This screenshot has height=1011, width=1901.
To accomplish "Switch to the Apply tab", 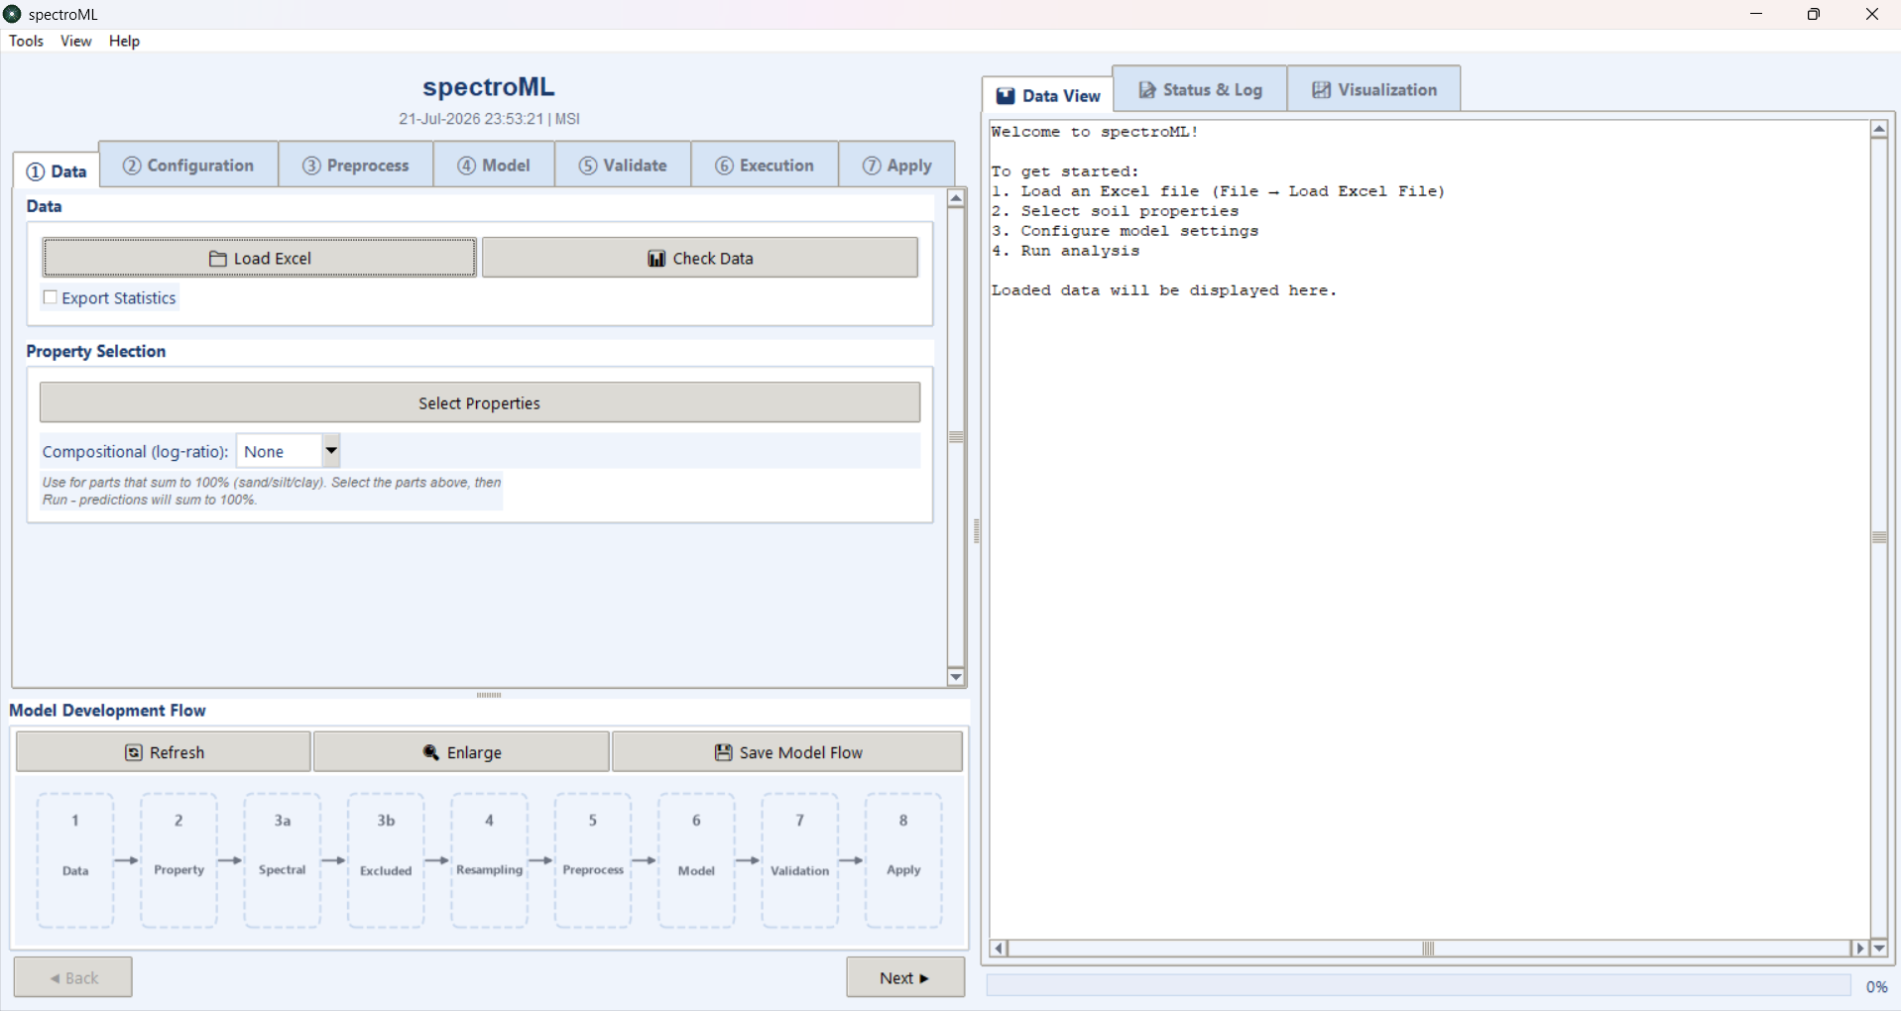I will tap(896, 166).
